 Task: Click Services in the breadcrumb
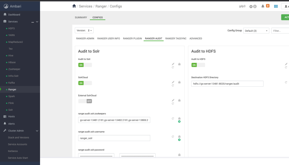[x=86, y=6]
